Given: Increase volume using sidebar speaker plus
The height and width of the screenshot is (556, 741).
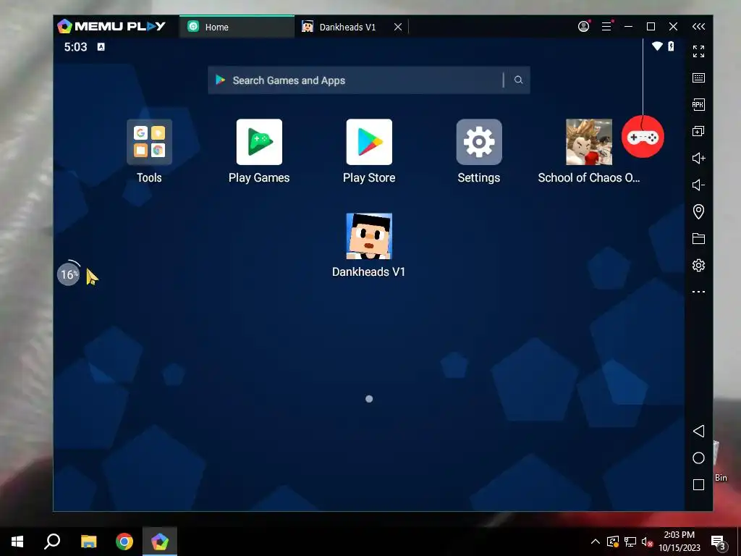Looking at the screenshot, I should [x=698, y=158].
